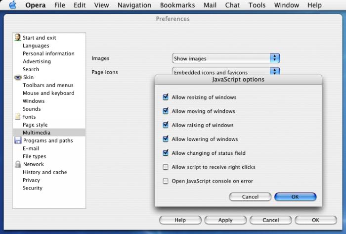The width and height of the screenshot is (346, 234).
Task: Select Advertising in preferences list
Action: tap(37, 61)
